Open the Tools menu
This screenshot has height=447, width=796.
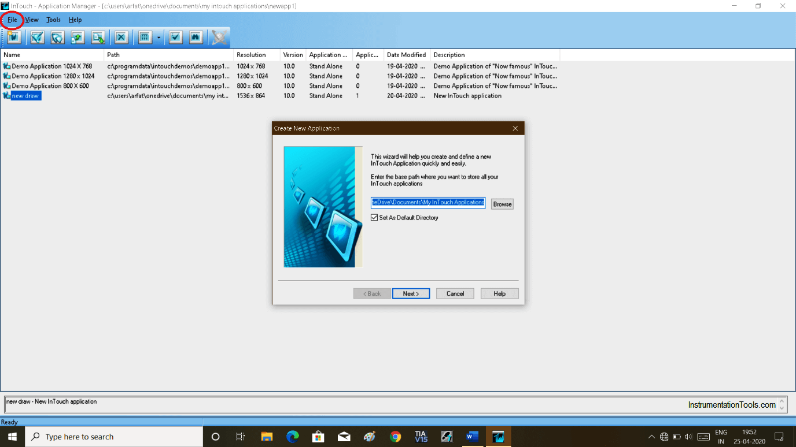pyautogui.click(x=53, y=20)
